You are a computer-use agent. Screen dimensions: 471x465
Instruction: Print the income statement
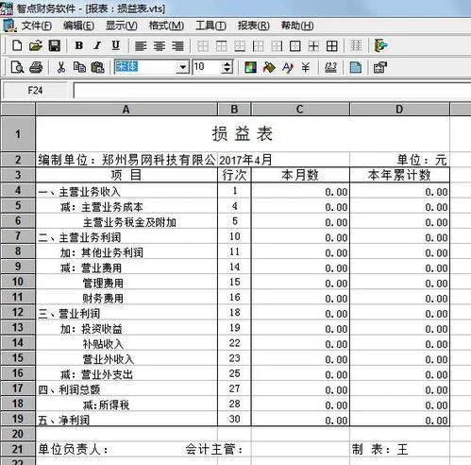[x=36, y=67]
